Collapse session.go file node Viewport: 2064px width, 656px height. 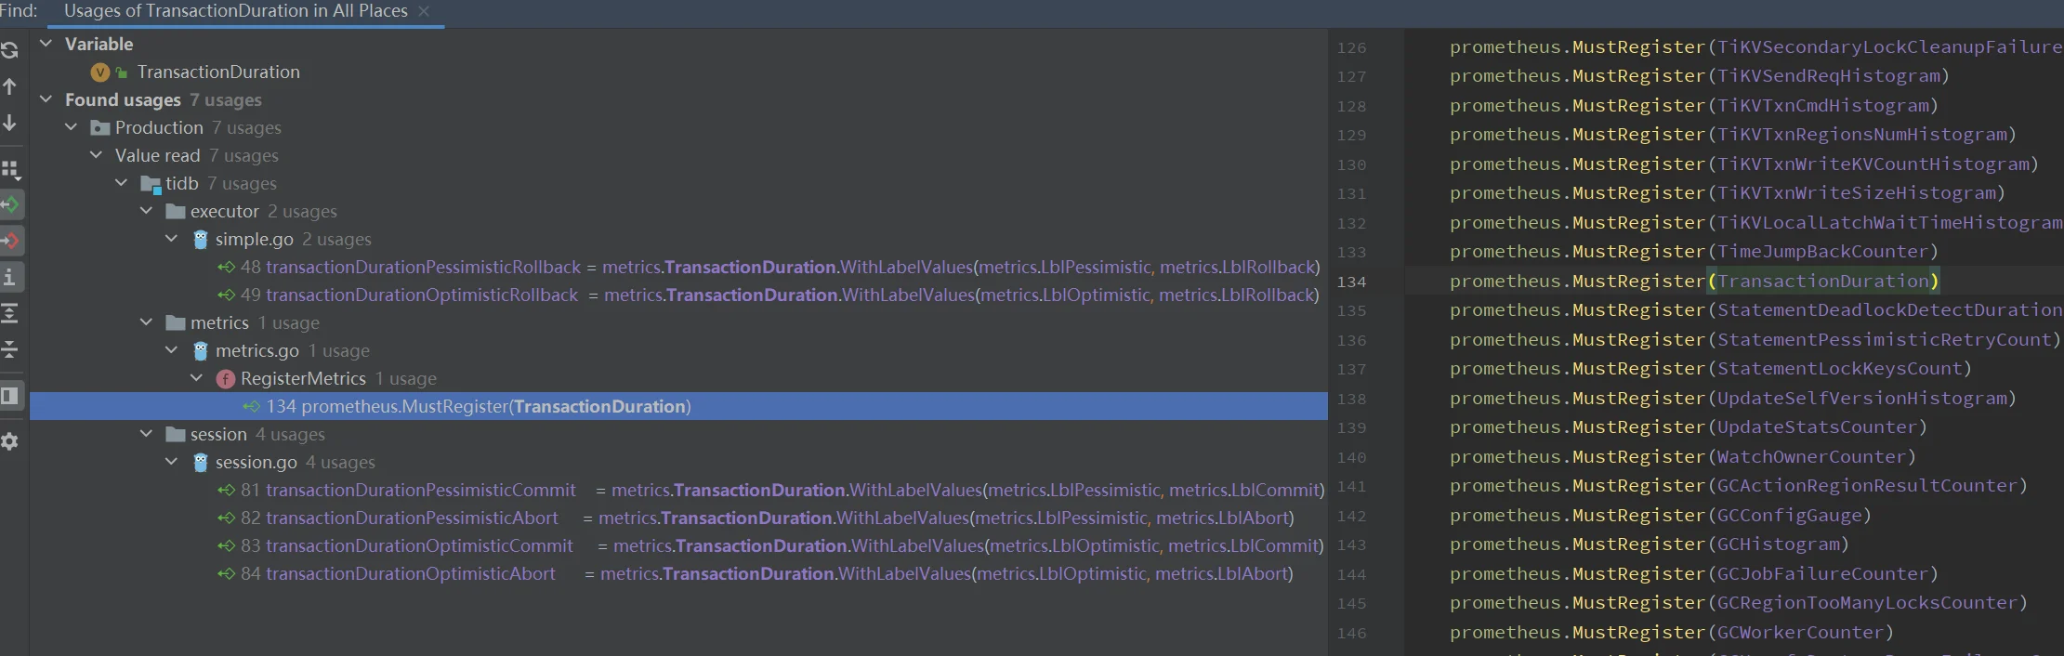coord(171,461)
